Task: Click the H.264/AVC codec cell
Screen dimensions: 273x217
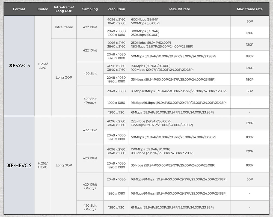Action: tap(43, 66)
